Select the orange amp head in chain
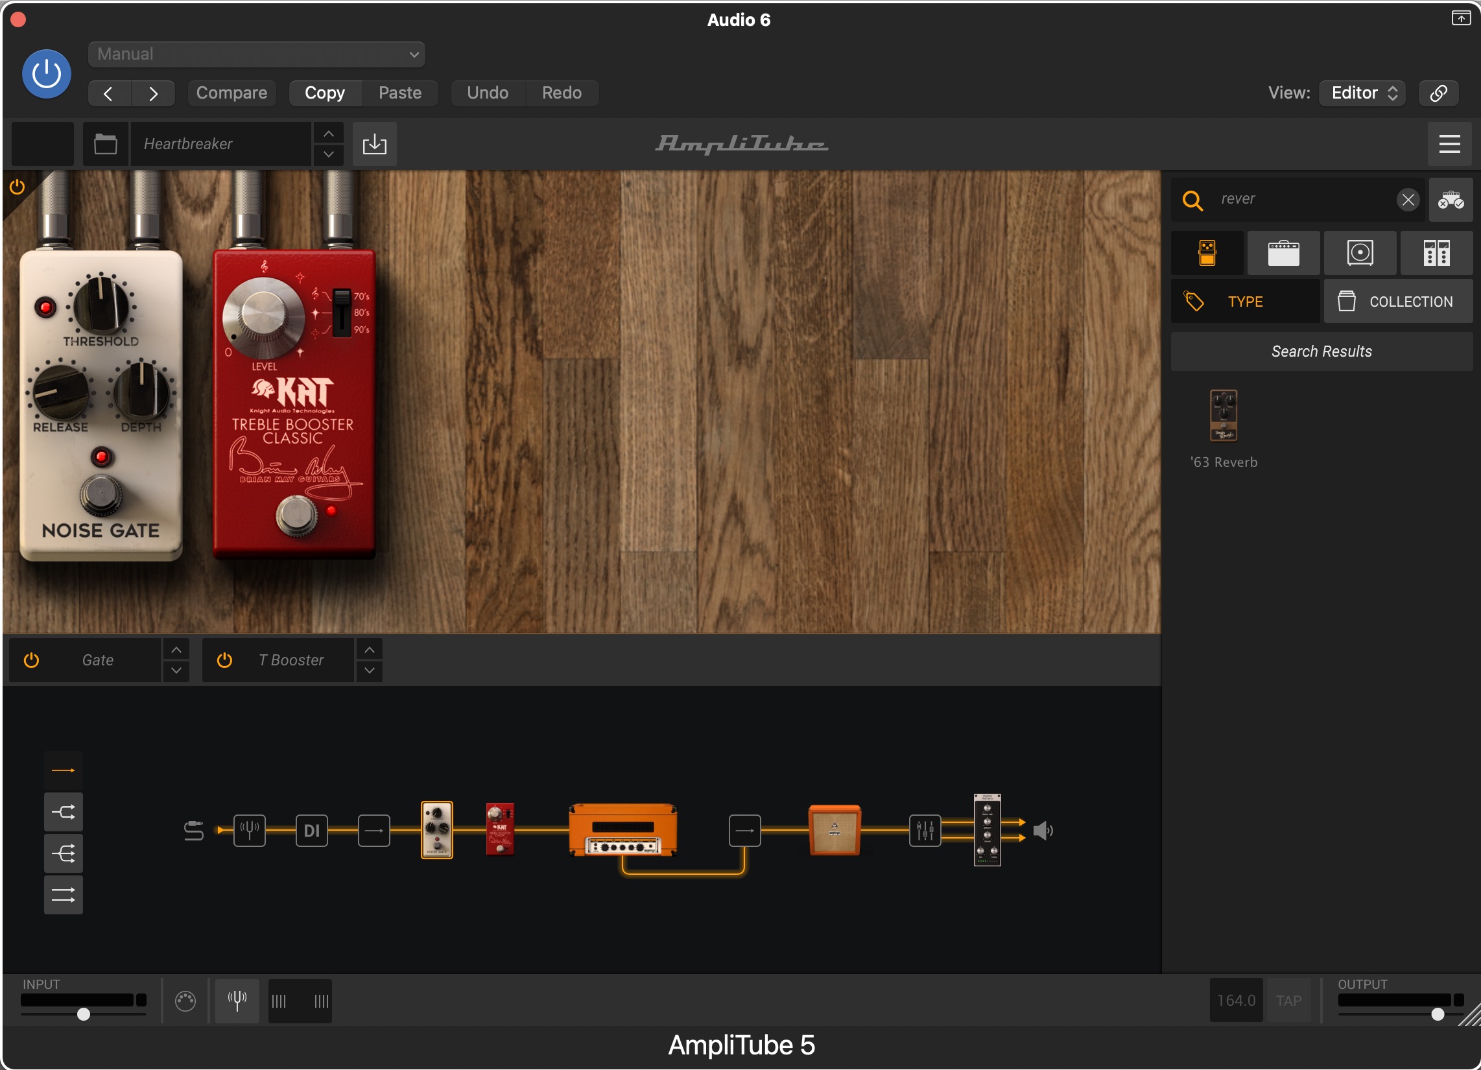This screenshot has width=1481, height=1070. [623, 830]
